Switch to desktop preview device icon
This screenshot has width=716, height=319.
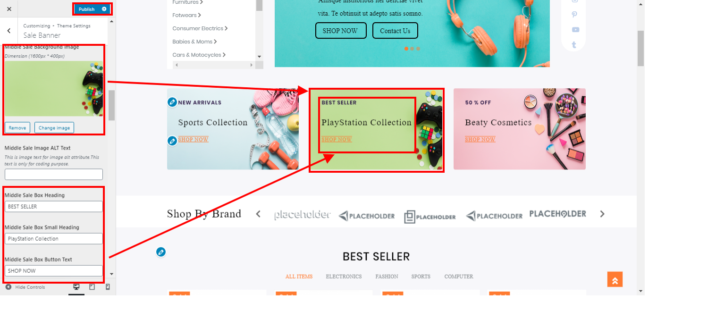tap(76, 287)
